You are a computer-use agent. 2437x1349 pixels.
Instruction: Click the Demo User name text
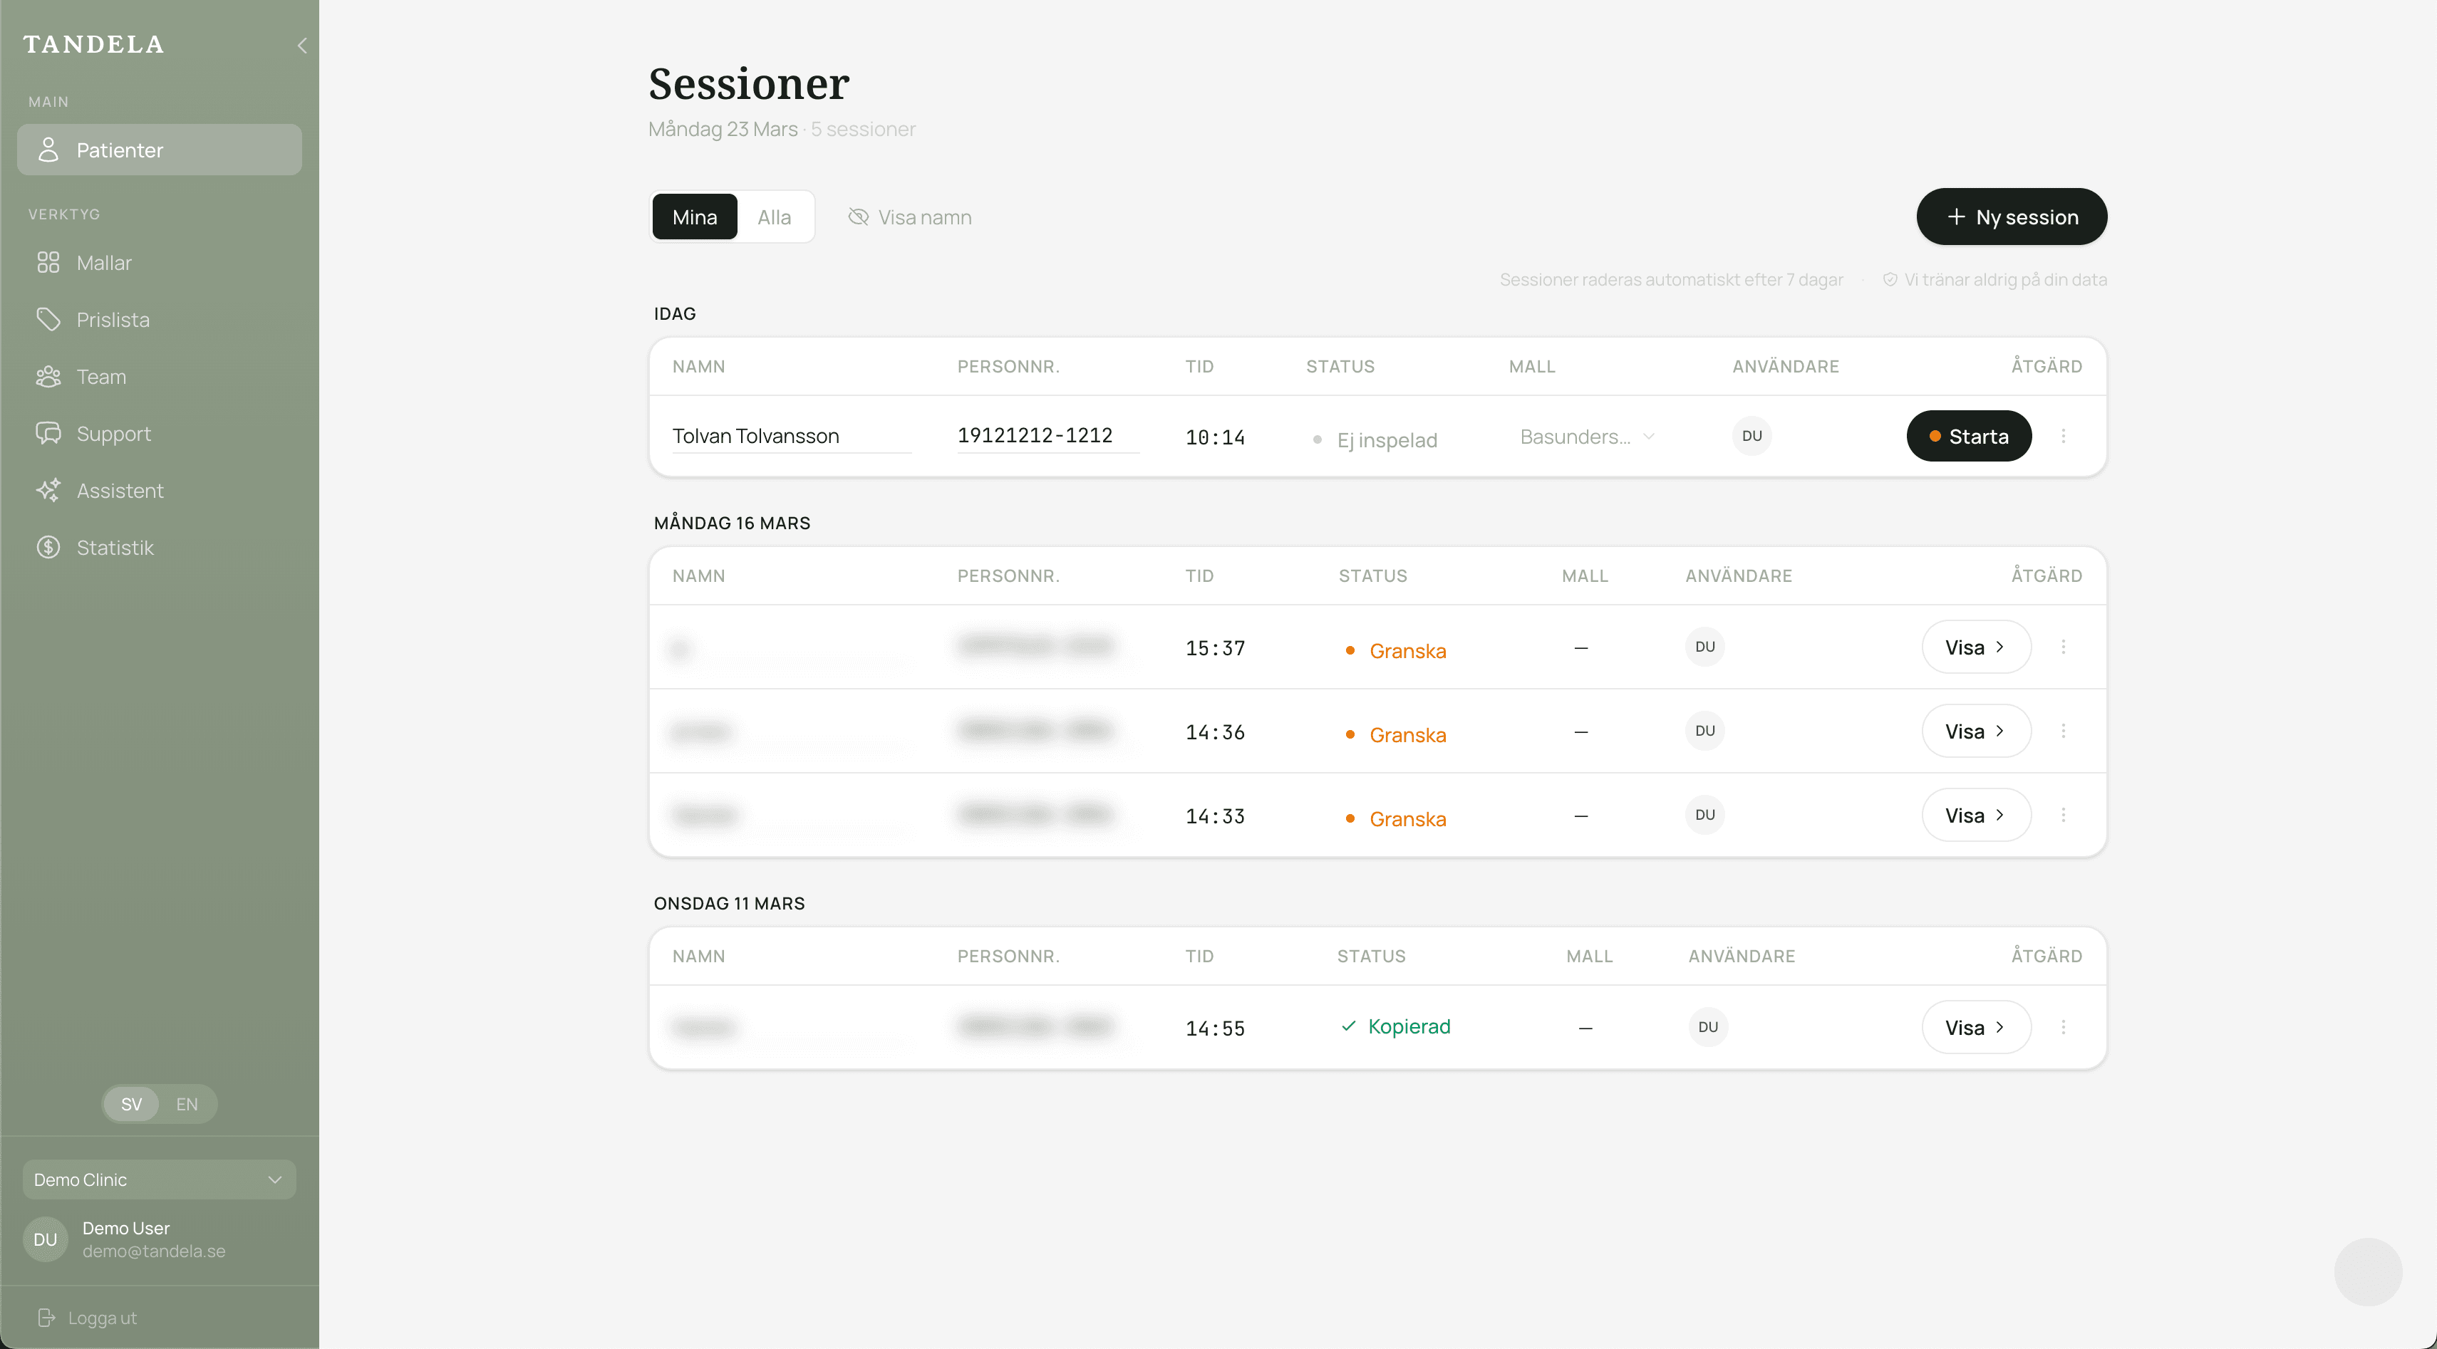tap(126, 1228)
